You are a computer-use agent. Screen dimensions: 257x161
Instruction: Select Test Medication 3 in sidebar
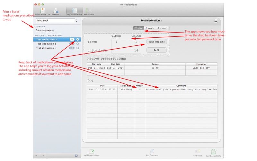pyautogui.click(x=57, y=44)
